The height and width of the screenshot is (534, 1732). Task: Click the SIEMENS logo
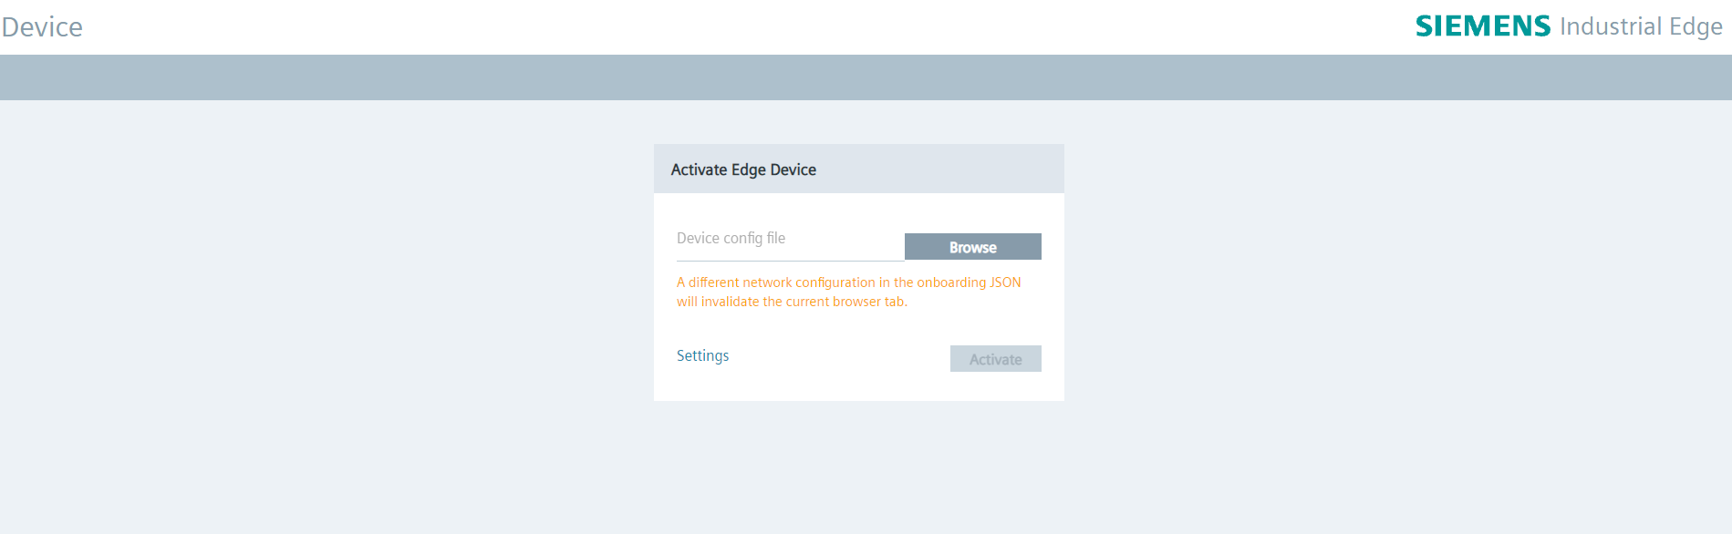pos(1482,26)
